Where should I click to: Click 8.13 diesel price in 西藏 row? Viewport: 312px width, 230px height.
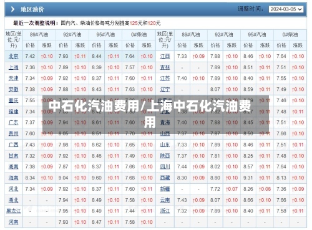[x=281, y=178]
